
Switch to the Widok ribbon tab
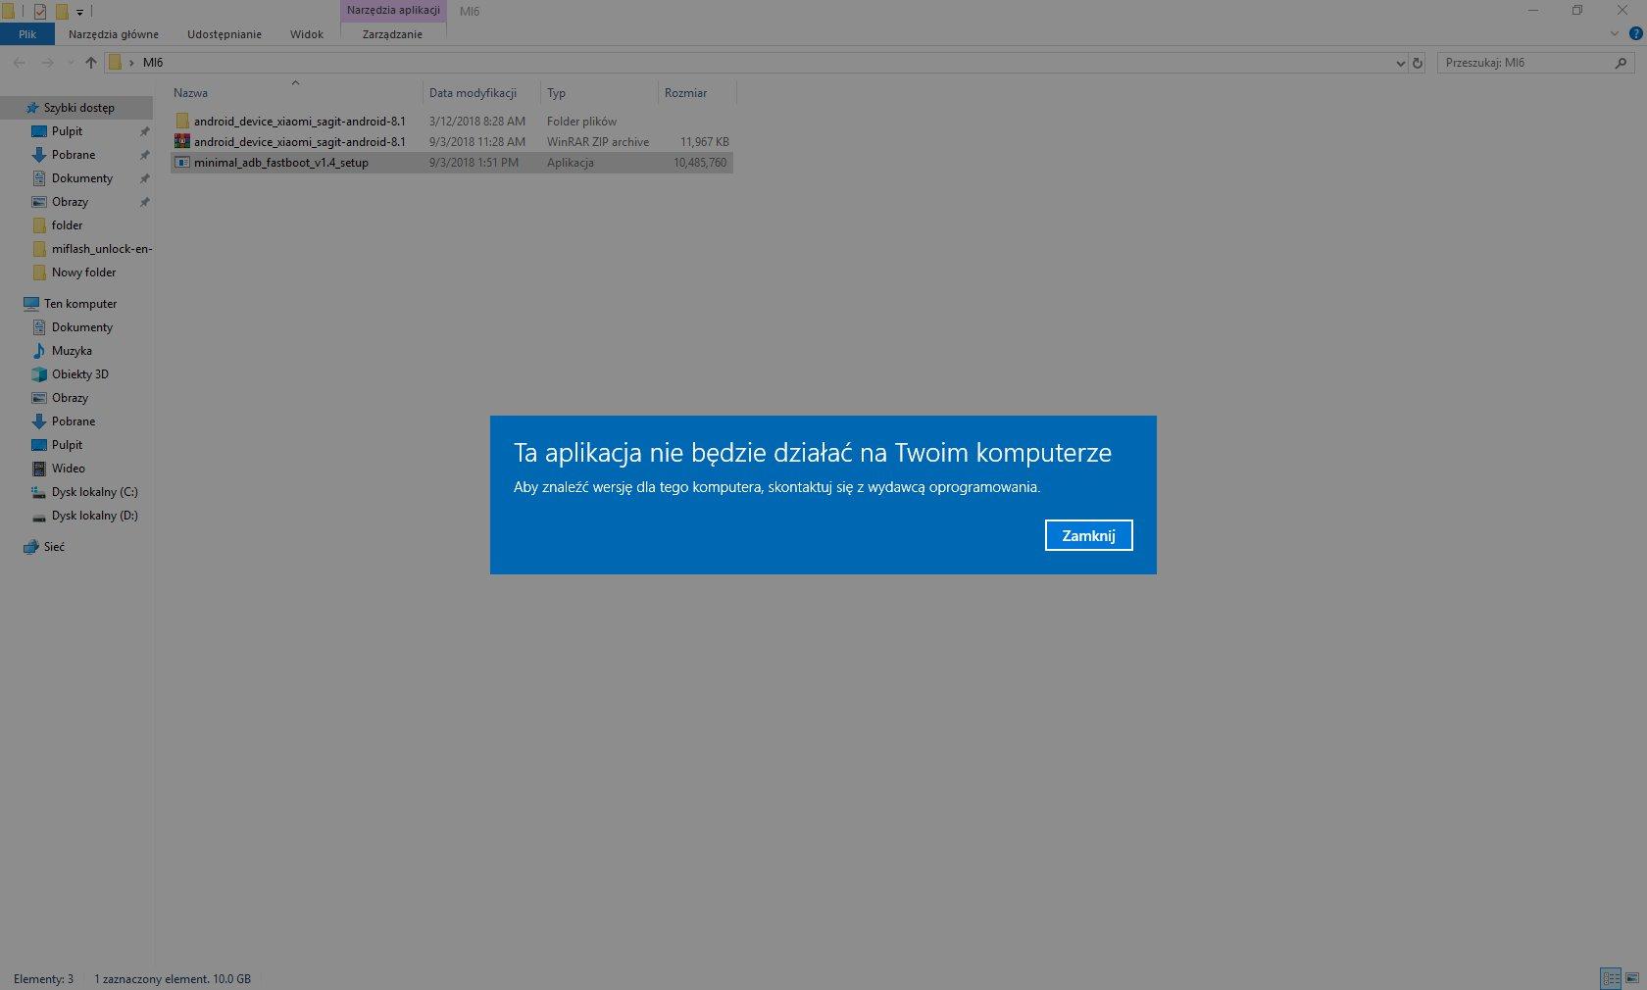306,34
